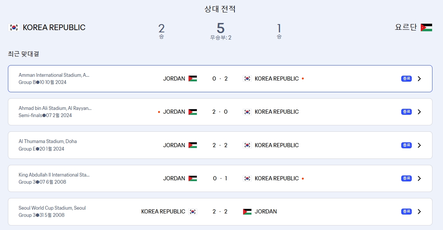This screenshot has width=443, height=230.
Task: Expand the Amman International Stadium match details
Action: (419, 78)
